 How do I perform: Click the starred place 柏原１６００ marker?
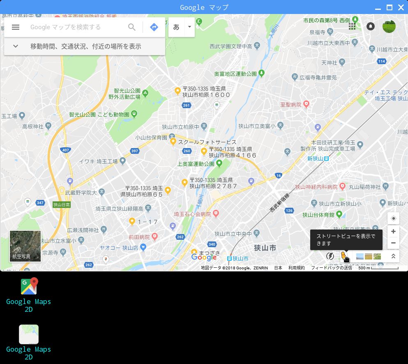(x=177, y=91)
